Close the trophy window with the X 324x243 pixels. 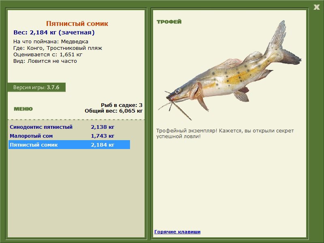click(316, 7)
